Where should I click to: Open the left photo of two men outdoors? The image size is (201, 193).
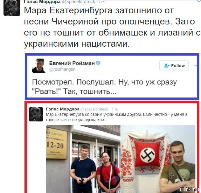83,159
